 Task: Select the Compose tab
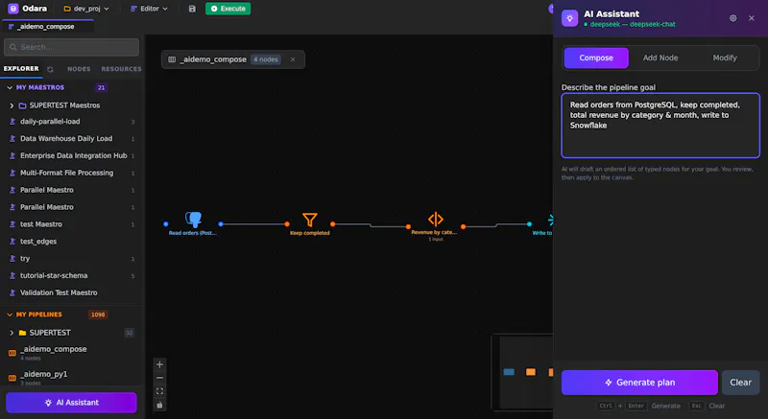click(x=596, y=58)
